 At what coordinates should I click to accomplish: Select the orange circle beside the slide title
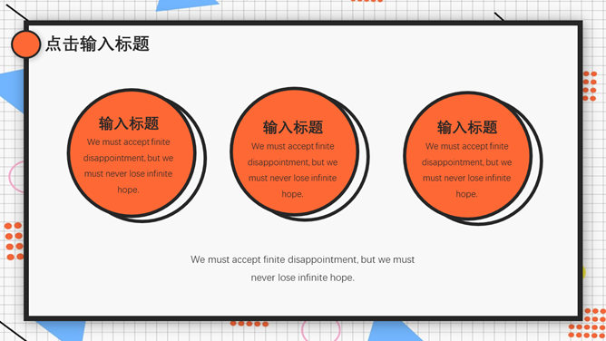[26, 44]
